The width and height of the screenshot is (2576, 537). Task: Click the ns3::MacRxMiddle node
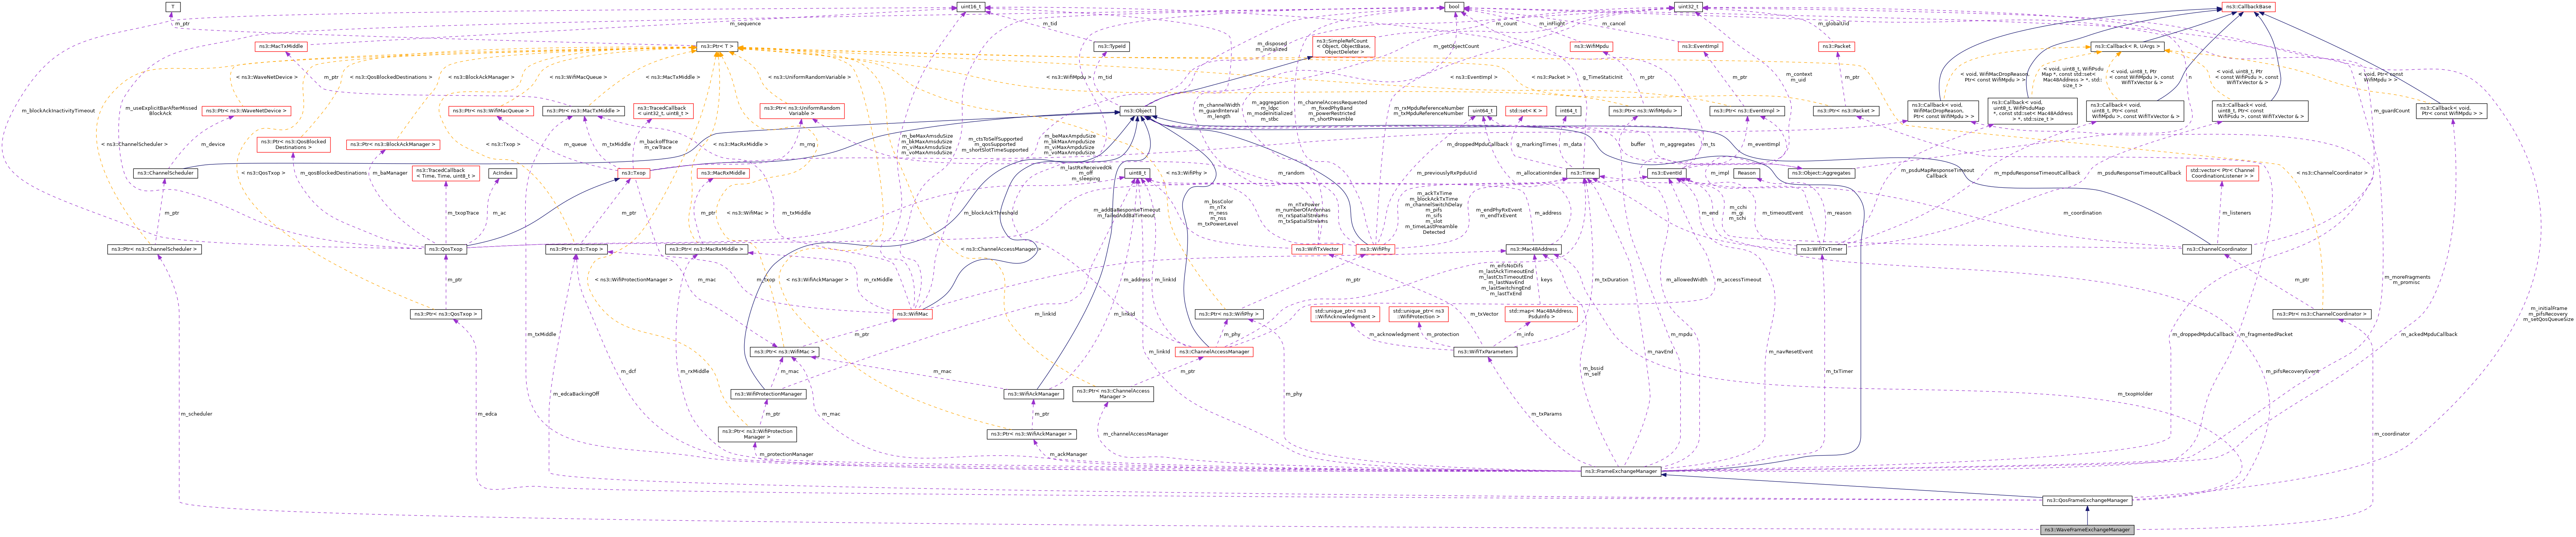[723, 173]
